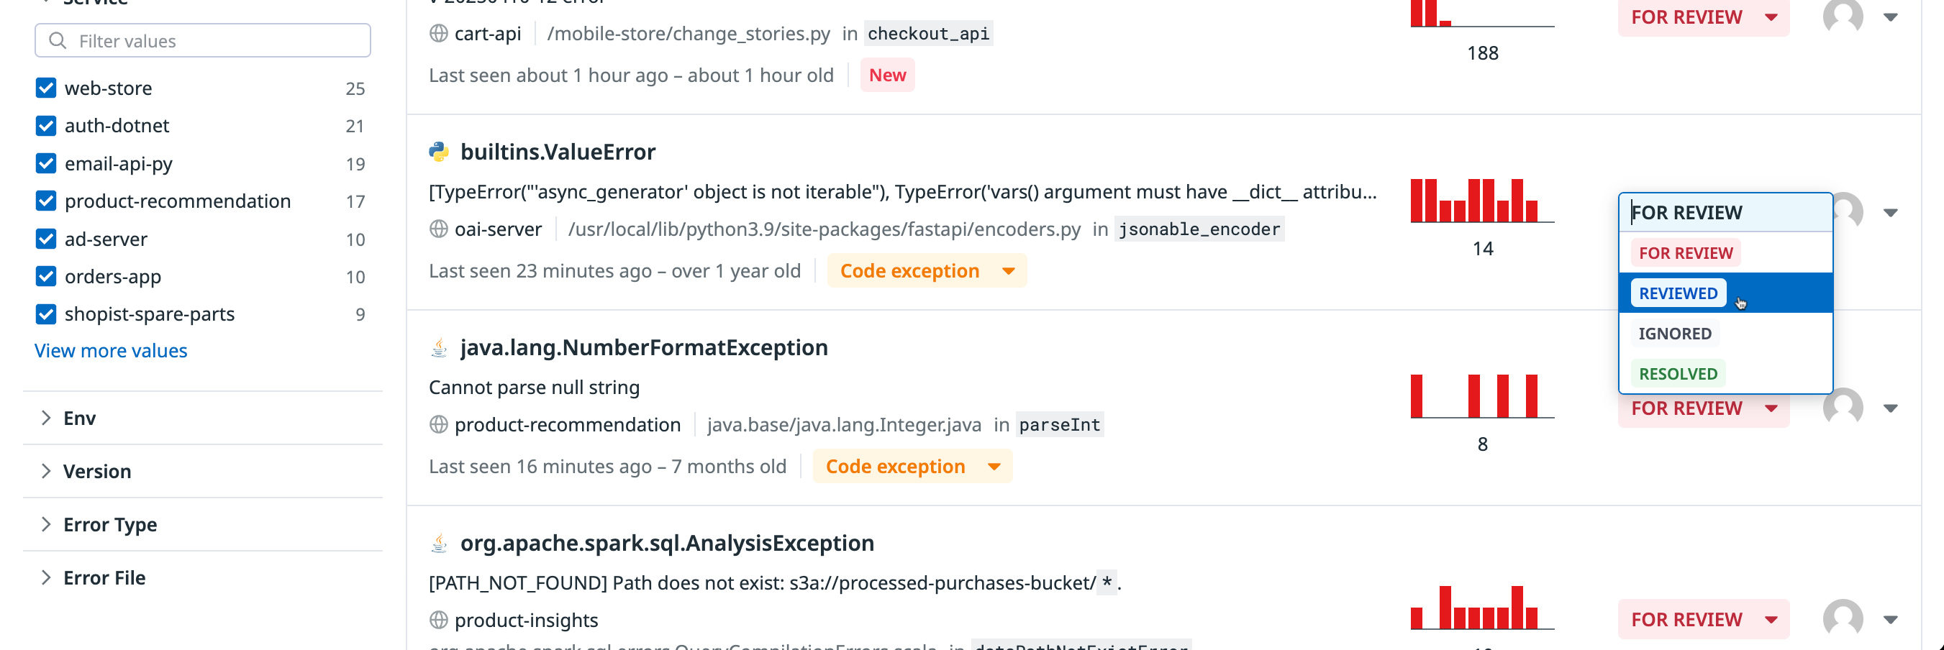1944x650 pixels.
Task: Click assignee avatar for NumberFormatException issue
Action: click(1842, 408)
